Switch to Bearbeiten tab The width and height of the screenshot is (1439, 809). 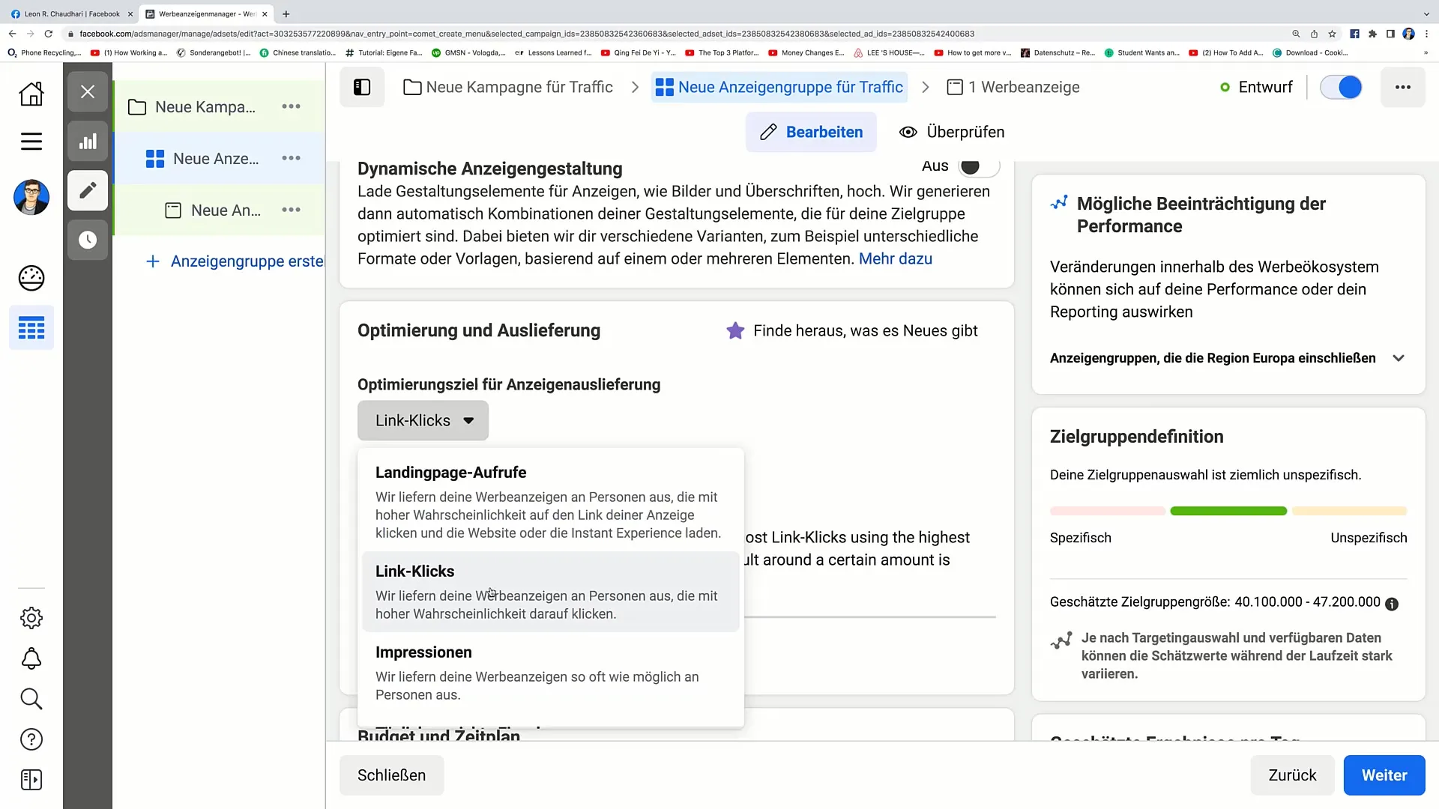point(811,132)
